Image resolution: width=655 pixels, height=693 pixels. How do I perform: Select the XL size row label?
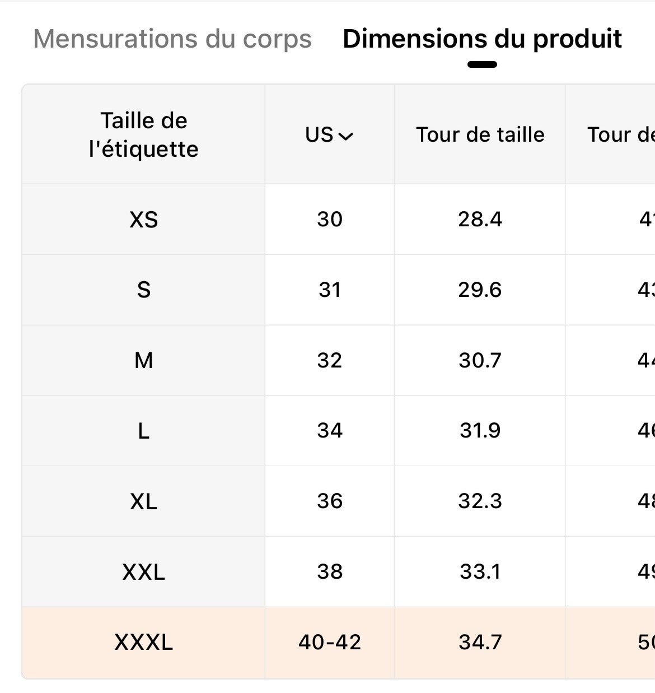point(143,501)
